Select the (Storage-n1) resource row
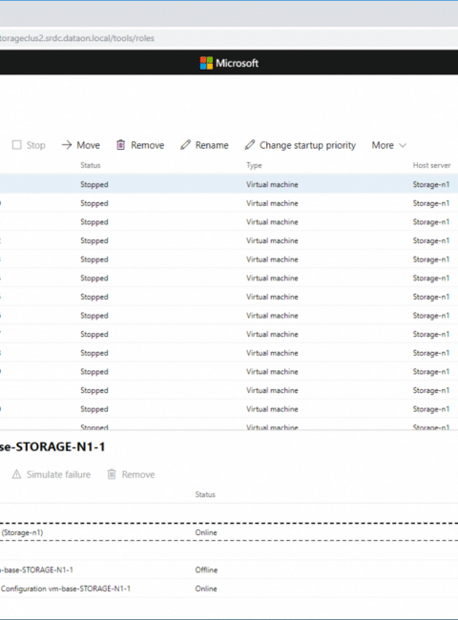 click(x=229, y=532)
